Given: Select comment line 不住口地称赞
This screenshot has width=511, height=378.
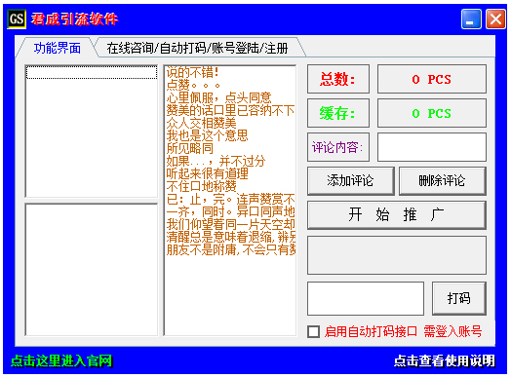Looking at the screenshot, I should click(202, 186).
